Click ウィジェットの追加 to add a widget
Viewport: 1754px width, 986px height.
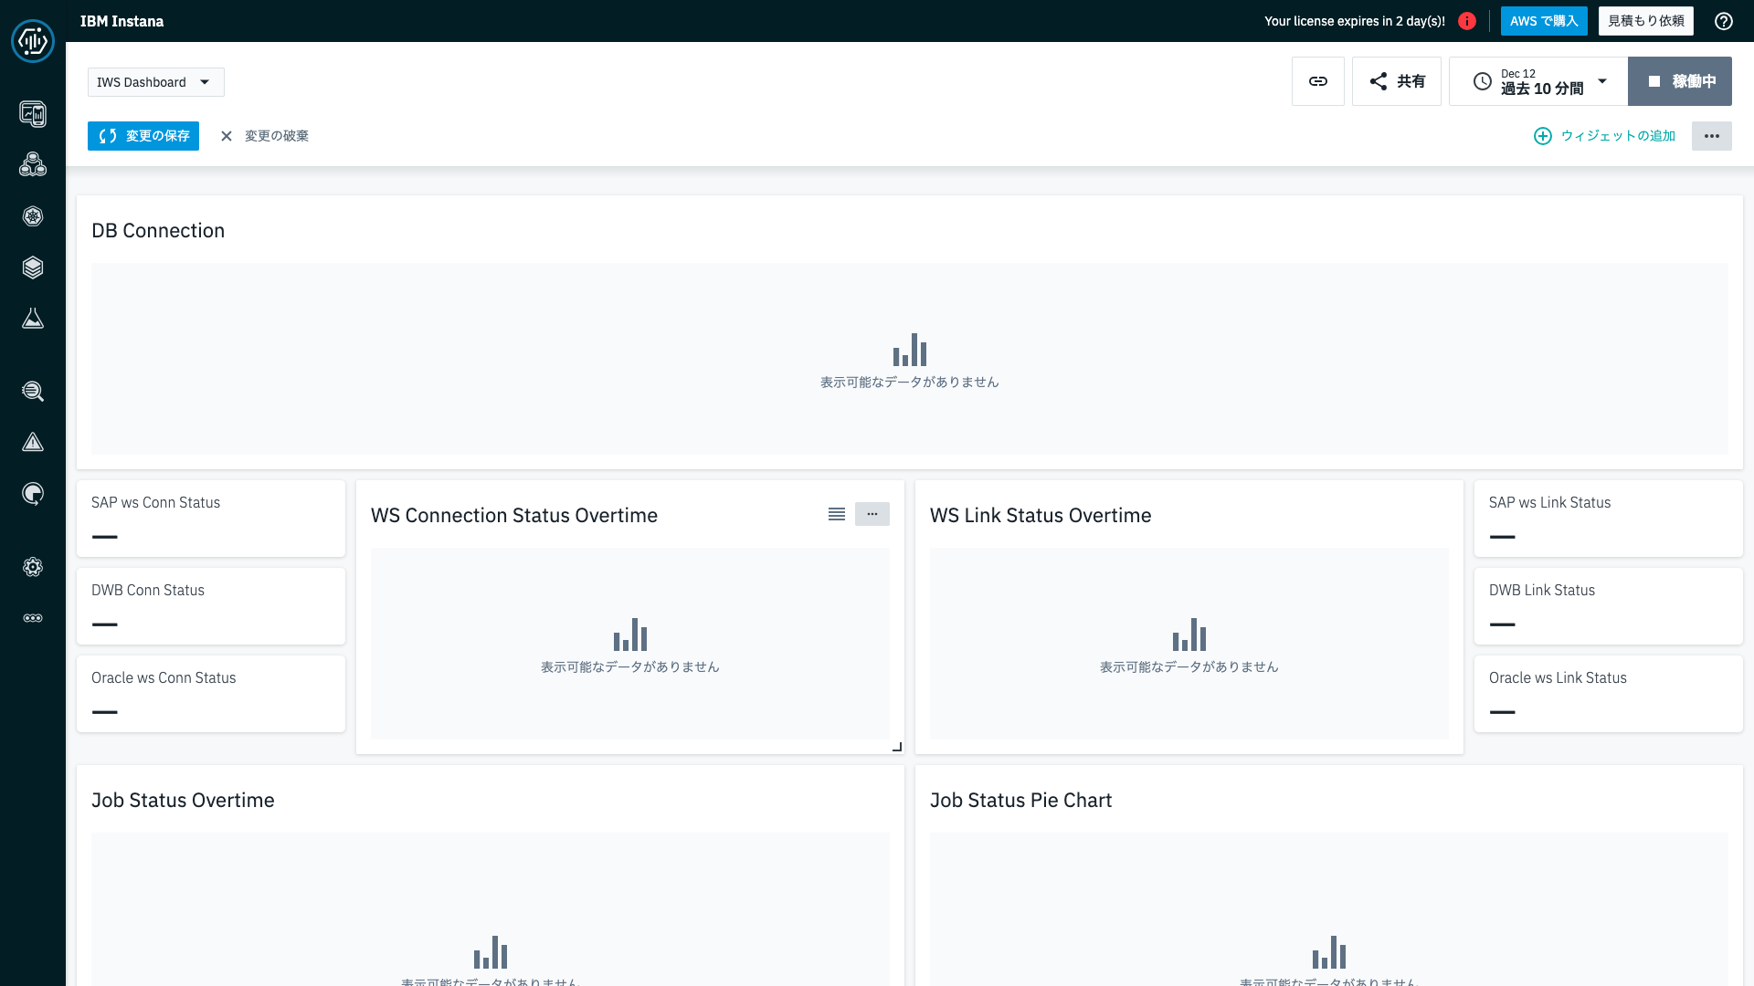pyautogui.click(x=1604, y=136)
